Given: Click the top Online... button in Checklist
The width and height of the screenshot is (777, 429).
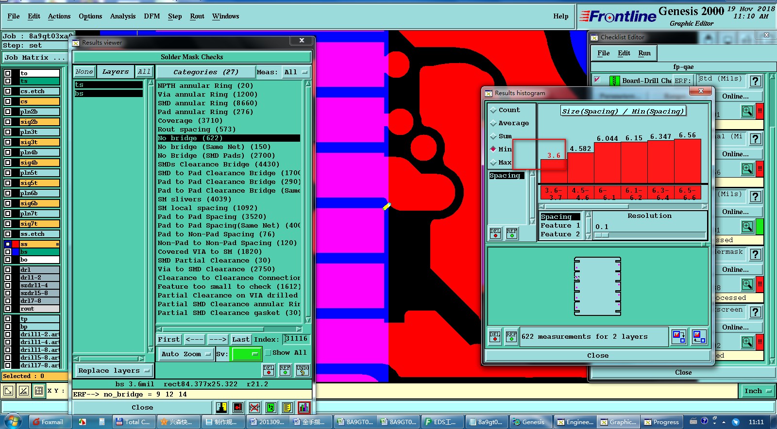Looking at the screenshot, I should [x=735, y=96].
